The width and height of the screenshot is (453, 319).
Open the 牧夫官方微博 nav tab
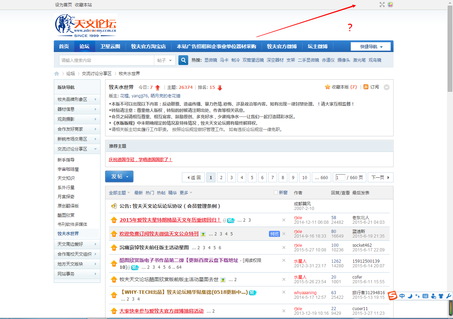282,46
